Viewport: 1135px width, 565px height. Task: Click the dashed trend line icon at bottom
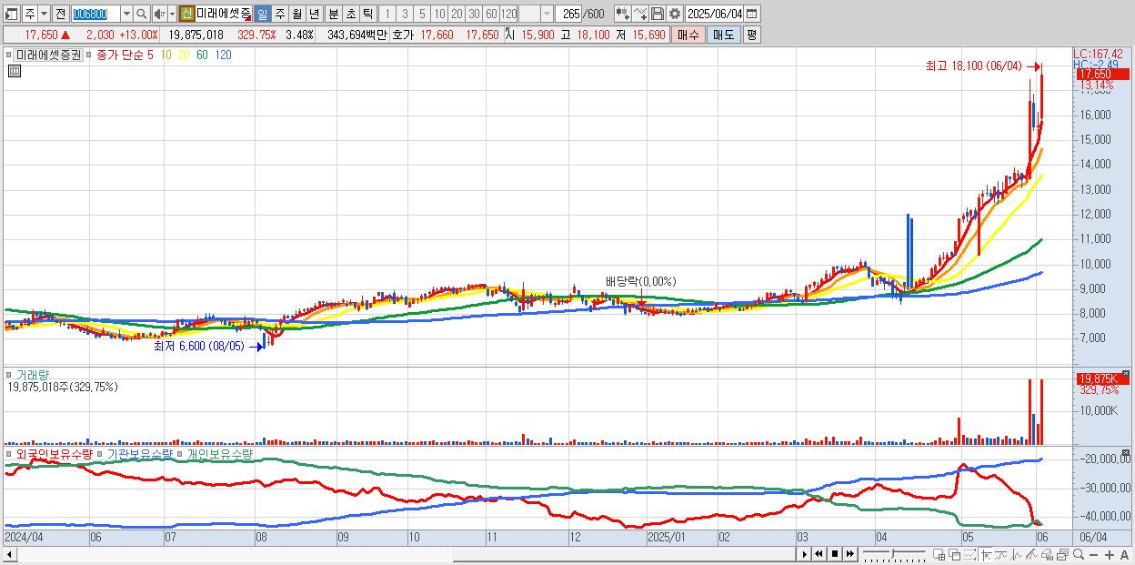pyautogui.click(x=970, y=555)
